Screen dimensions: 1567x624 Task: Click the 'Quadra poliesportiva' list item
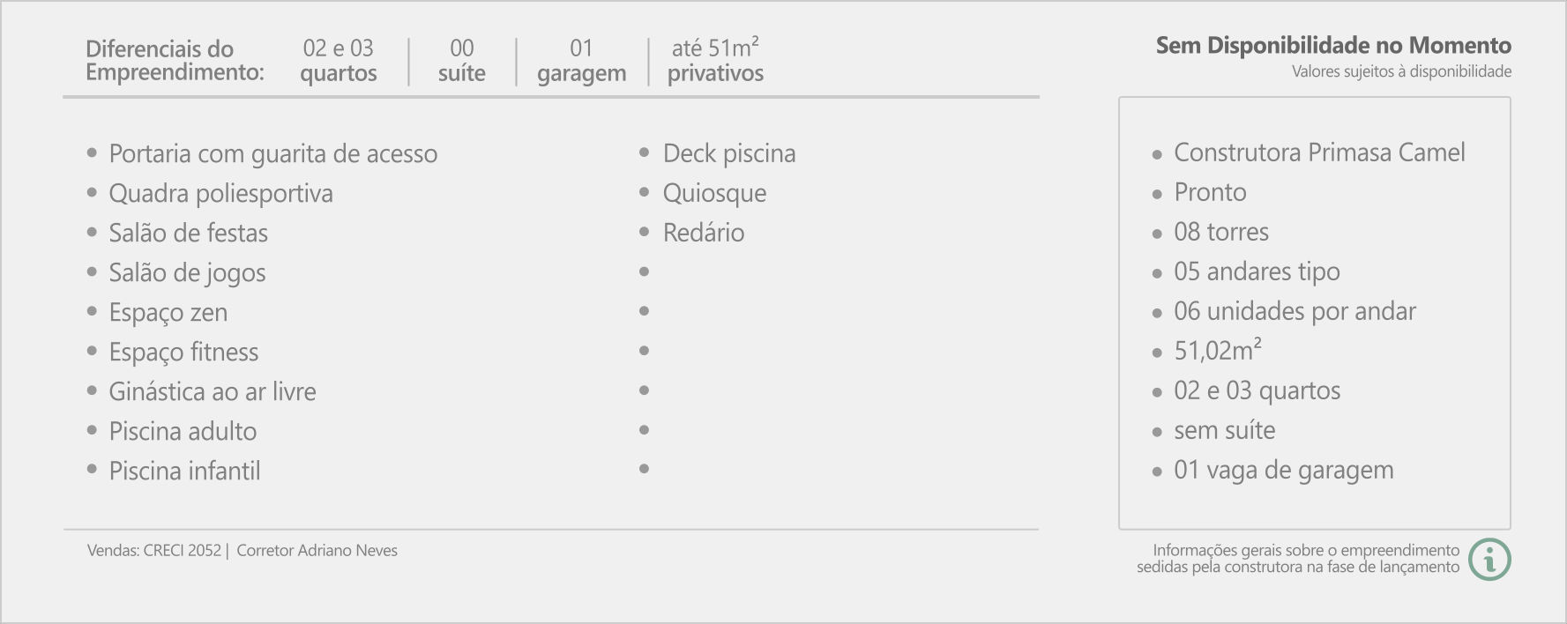tap(220, 193)
